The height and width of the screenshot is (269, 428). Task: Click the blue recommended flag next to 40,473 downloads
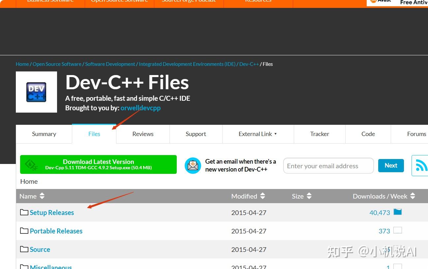tap(398, 212)
